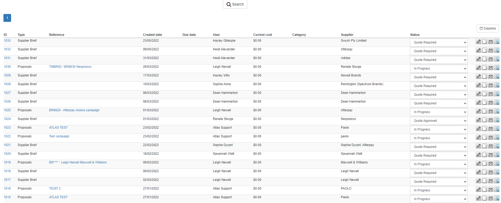This screenshot has height=203, width=501.
Task: Click the calendar icon on row 1024
Action: [497, 120]
